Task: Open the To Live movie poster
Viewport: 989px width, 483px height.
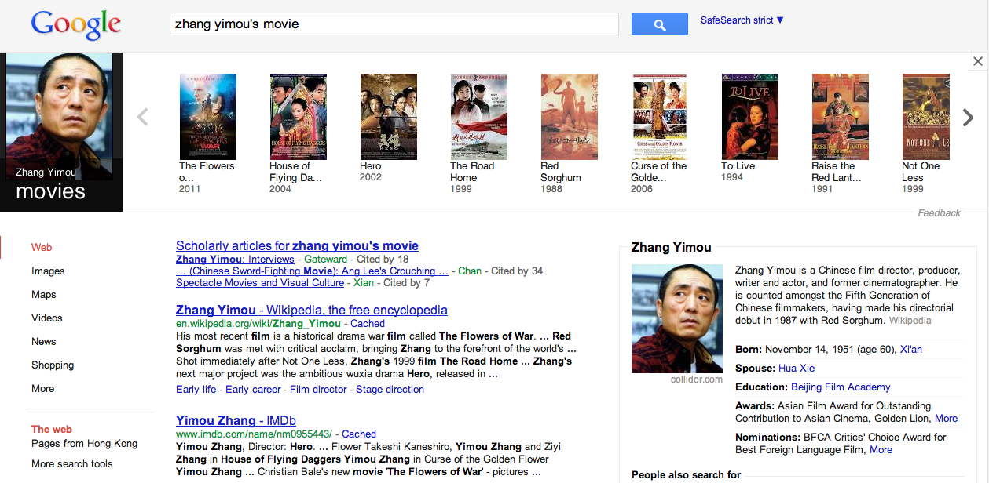Action: (x=750, y=117)
